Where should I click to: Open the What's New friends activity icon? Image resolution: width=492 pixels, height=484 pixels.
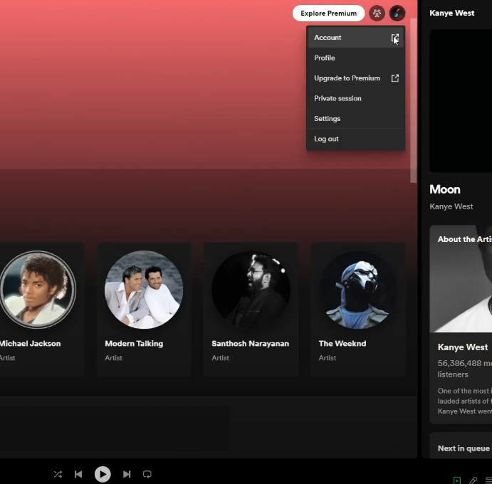[x=377, y=14]
